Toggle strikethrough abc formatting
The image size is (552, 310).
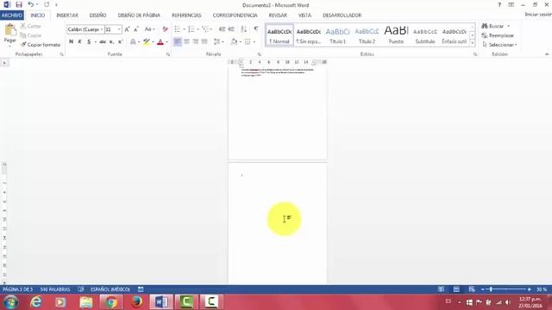click(103, 42)
